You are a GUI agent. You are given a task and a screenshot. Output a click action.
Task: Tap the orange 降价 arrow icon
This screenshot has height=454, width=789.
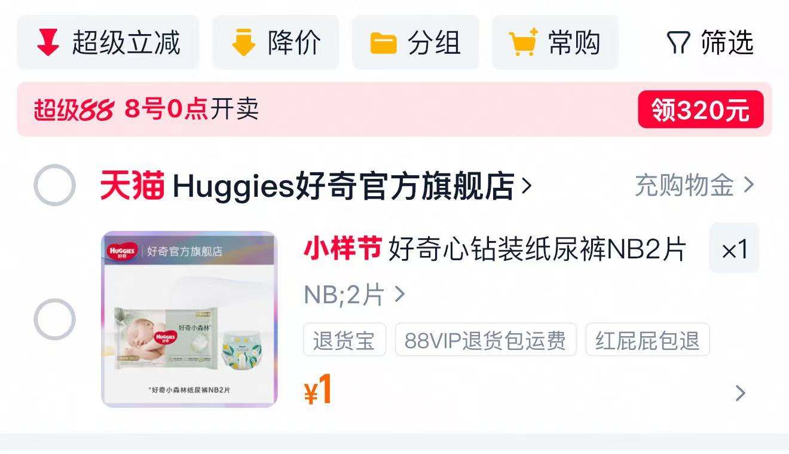point(243,43)
